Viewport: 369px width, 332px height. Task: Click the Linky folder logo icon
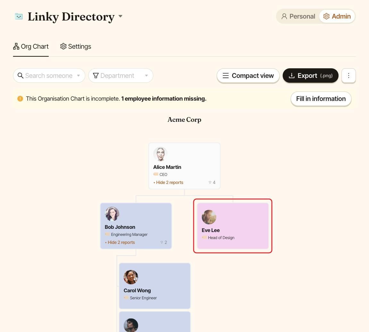point(19,16)
